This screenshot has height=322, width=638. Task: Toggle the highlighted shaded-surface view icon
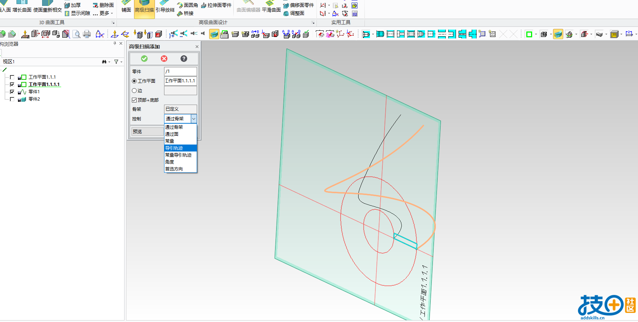(214, 34)
